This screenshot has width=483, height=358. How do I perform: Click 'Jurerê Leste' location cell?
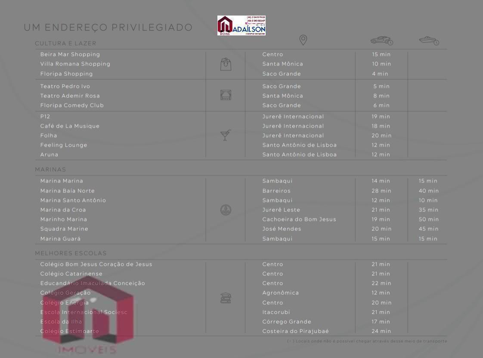(x=281, y=210)
